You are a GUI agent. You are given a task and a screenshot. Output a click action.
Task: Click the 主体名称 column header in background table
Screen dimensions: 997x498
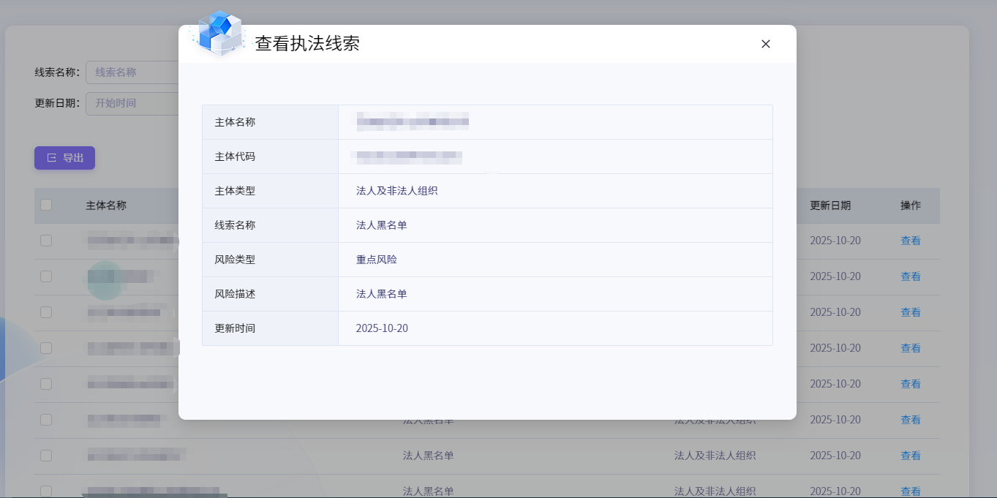(106, 205)
